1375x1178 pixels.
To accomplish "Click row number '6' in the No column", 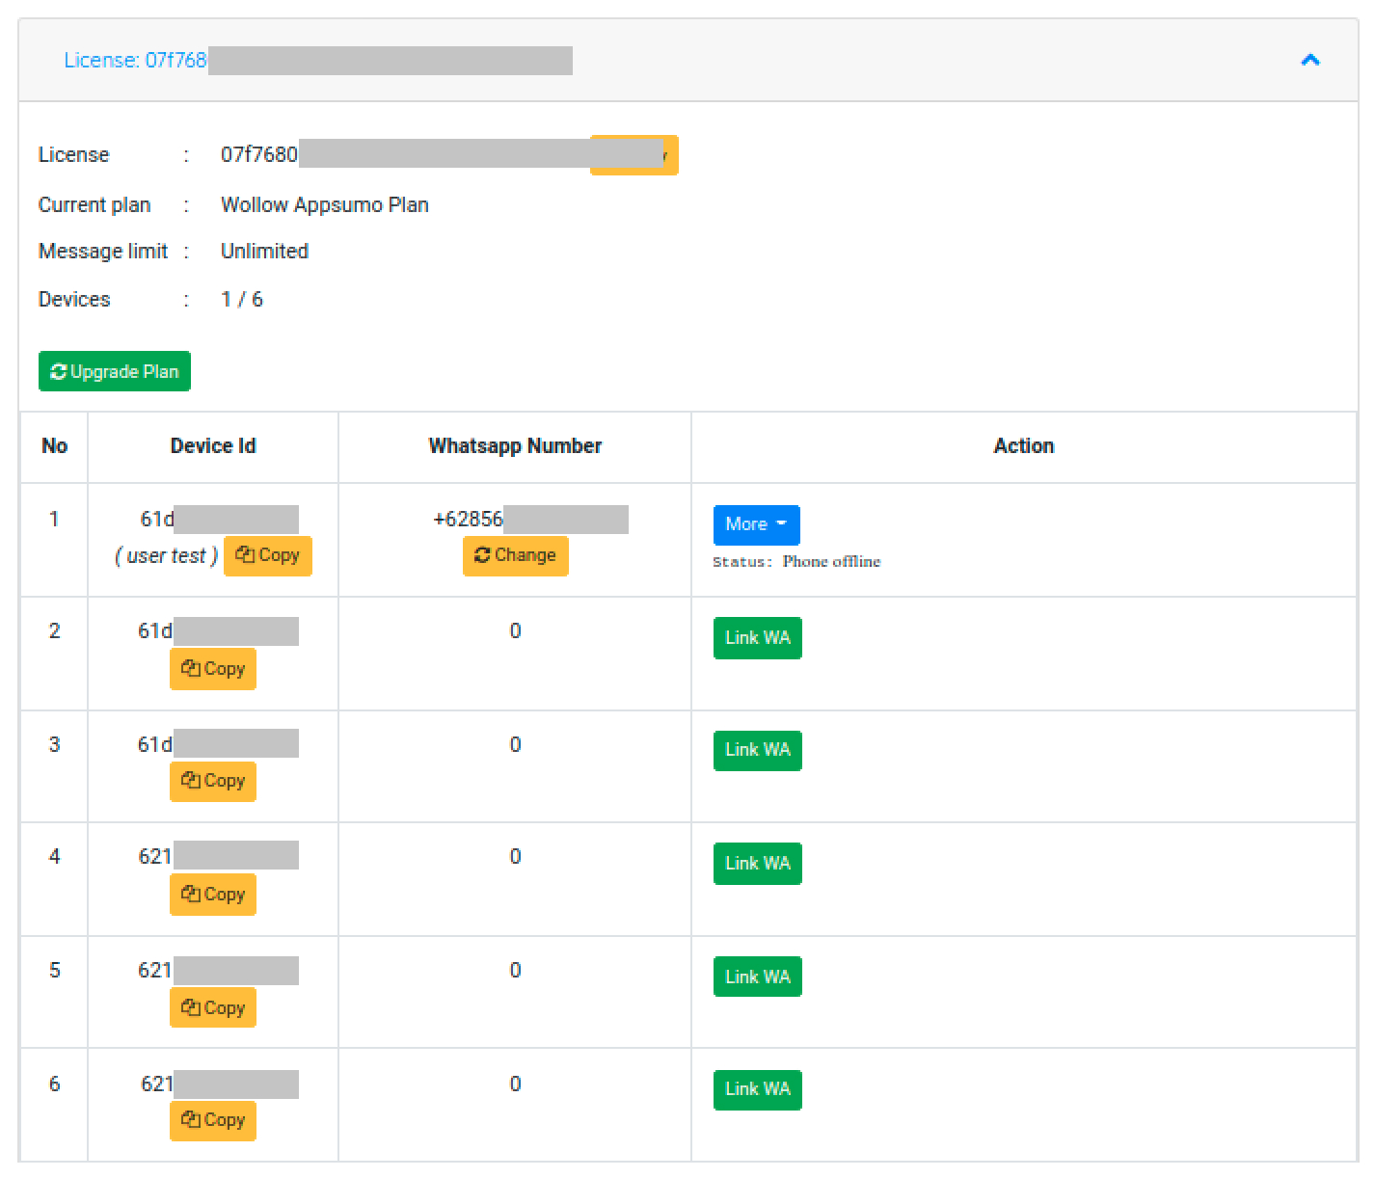I will (54, 1084).
